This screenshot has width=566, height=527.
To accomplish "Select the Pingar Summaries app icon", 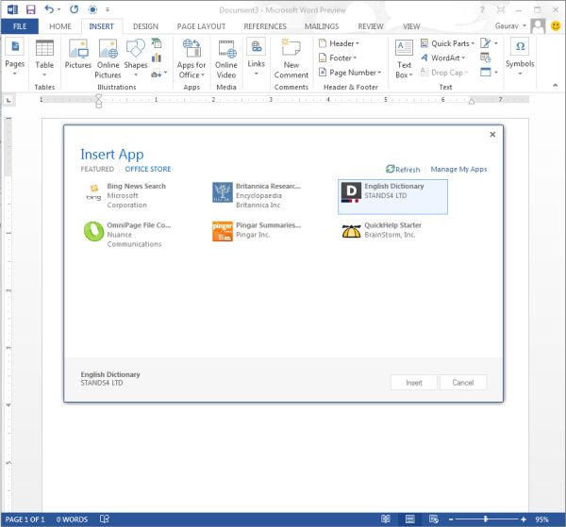I will pos(223,231).
